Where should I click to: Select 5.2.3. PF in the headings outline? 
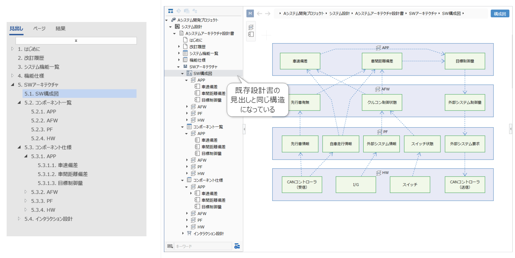click(42, 129)
